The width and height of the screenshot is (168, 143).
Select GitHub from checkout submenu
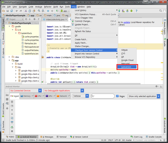pyautogui.click(x=127, y=50)
